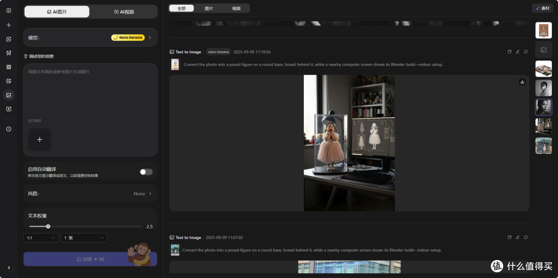
Task: Click the 创建 create button costing 50
Action: pyautogui.click(x=90, y=259)
